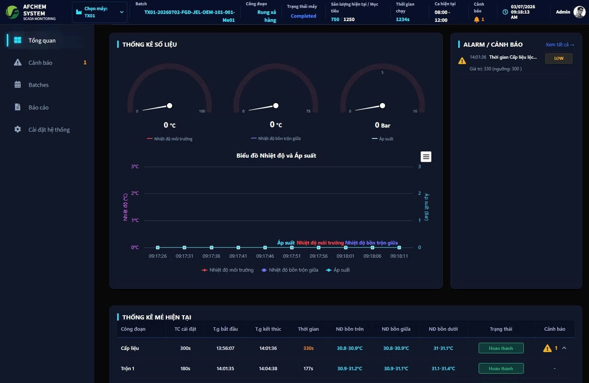The image size is (589, 383).
Task: Open Cài đặt hệ thống gear icon
Action: (18, 129)
